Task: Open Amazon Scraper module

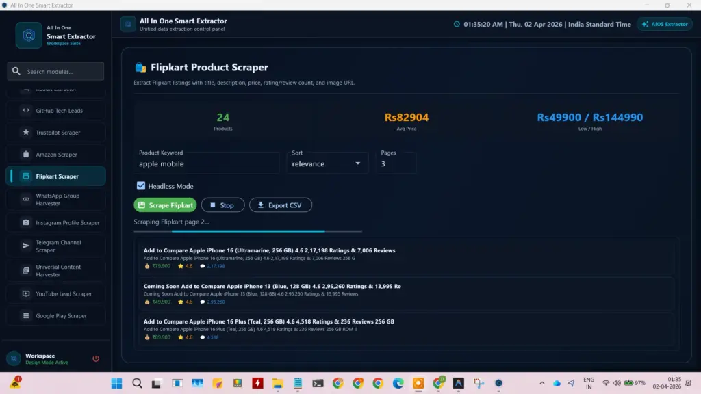Action: [x=56, y=154]
